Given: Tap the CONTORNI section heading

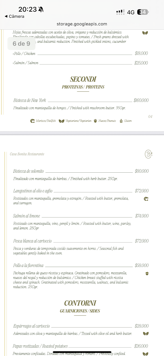Looking at the screenshot, I should [80, 303].
